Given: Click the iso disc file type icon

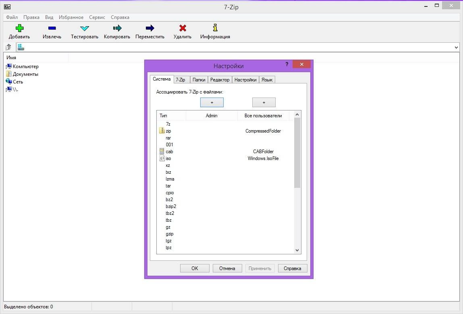Looking at the screenshot, I should pos(162,158).
